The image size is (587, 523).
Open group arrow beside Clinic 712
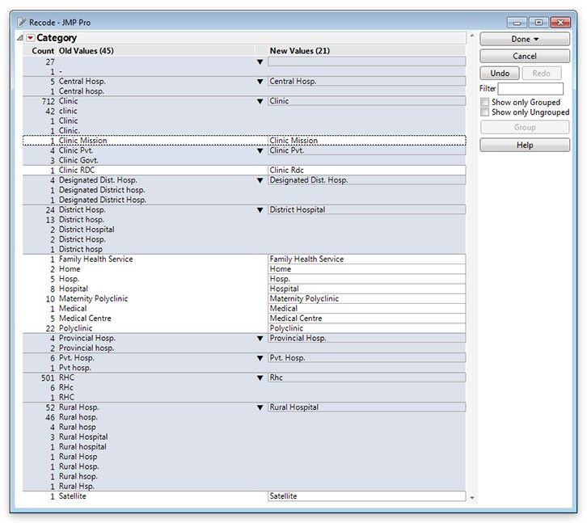click(260, 101)
